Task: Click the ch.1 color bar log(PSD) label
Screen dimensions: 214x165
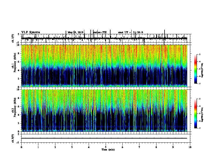Action: [202, 70]
